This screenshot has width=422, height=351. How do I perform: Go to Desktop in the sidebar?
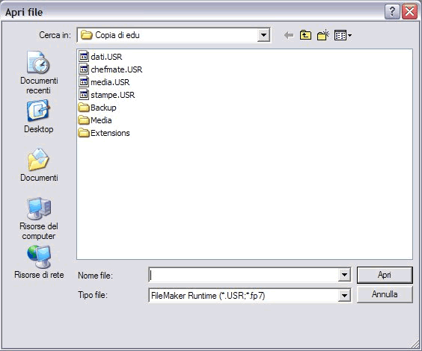click(x=38, y=117)
